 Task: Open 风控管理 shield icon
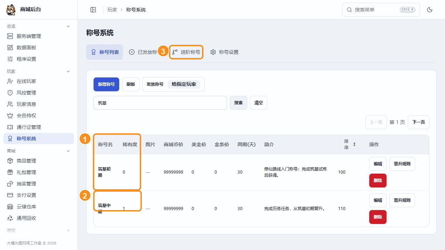tap(10, 93)
